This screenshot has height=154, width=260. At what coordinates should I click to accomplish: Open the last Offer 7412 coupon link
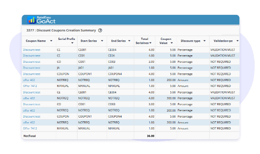point(30,128)
